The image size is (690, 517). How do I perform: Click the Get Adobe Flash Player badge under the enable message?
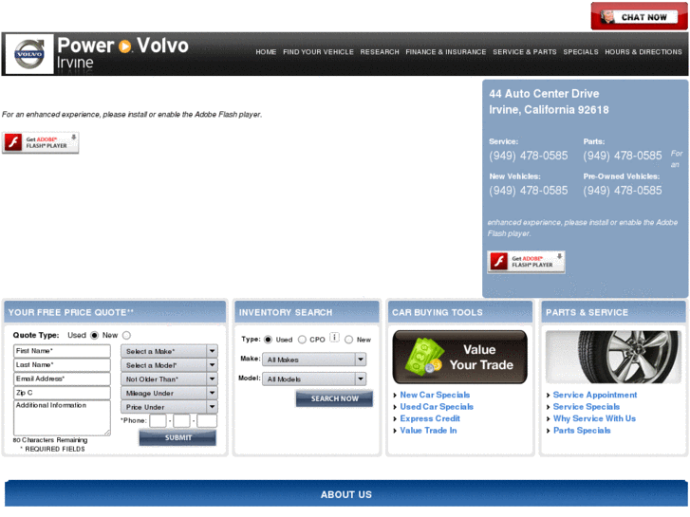41,142
